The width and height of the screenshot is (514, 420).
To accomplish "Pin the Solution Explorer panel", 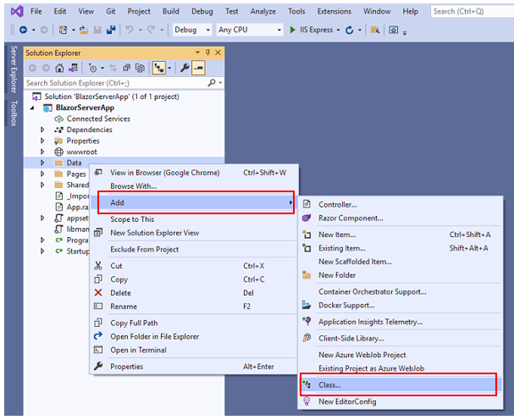I will click(207, 52).
